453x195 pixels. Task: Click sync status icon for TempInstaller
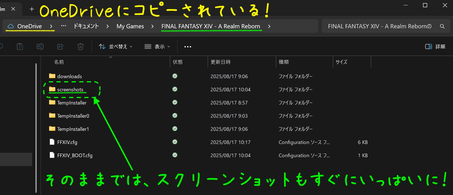tap(175, 102)
